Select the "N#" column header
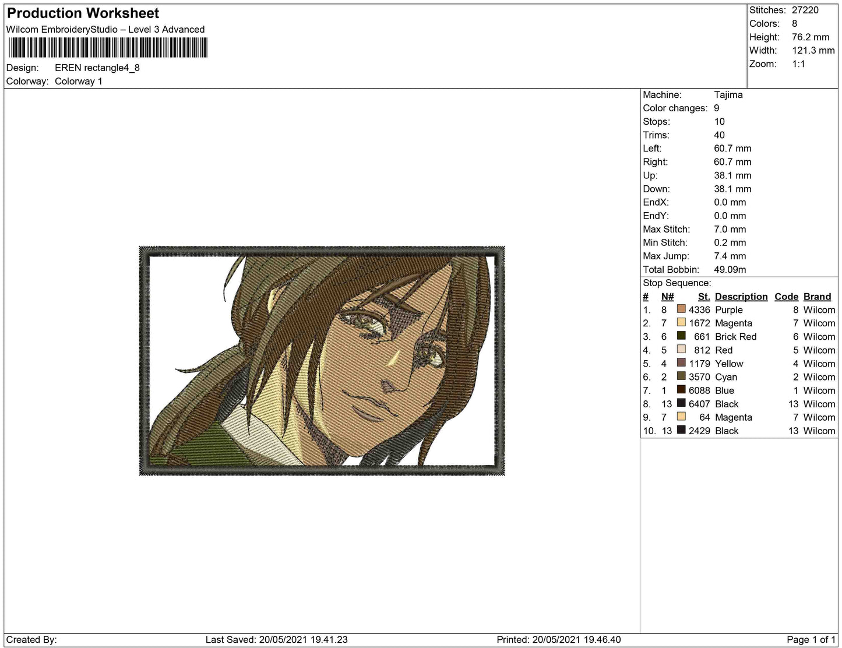The image size is (842, 648). coord(668,297)
